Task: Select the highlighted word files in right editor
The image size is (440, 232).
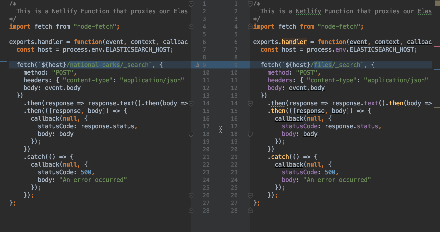Action: (x=323, y=65)
